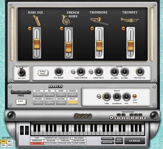This screenshot has height=149, width=163.
Task: Click the Velo. Limiter knob
Action: [x=81, y=71]
